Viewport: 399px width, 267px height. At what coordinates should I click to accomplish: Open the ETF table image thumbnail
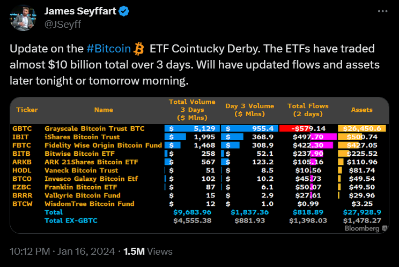coord(199,165)
